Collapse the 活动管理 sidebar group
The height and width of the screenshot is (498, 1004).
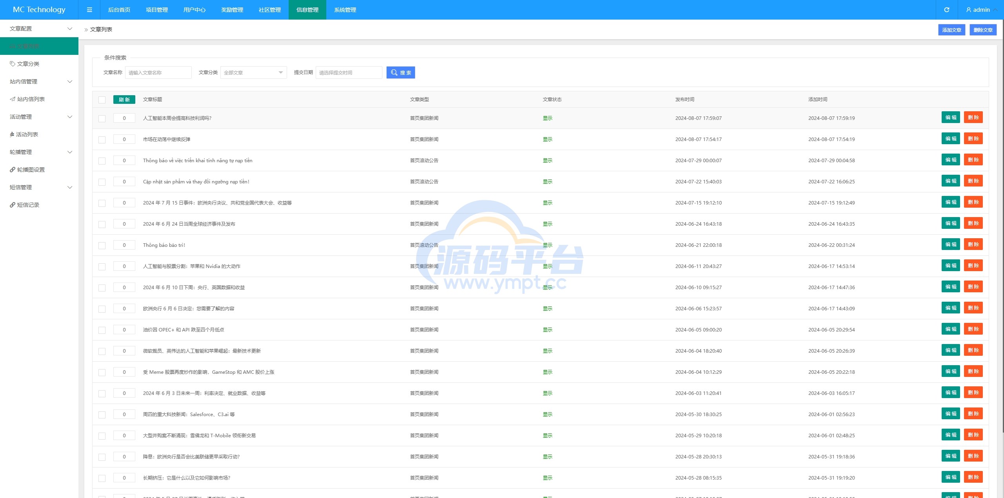tap(39, 117)
